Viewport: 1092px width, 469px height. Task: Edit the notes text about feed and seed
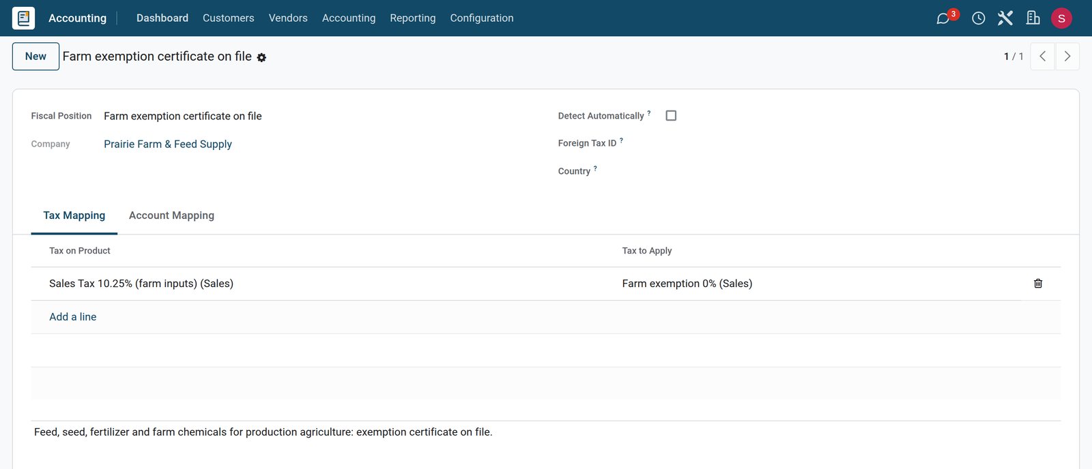tap(546, 432)
